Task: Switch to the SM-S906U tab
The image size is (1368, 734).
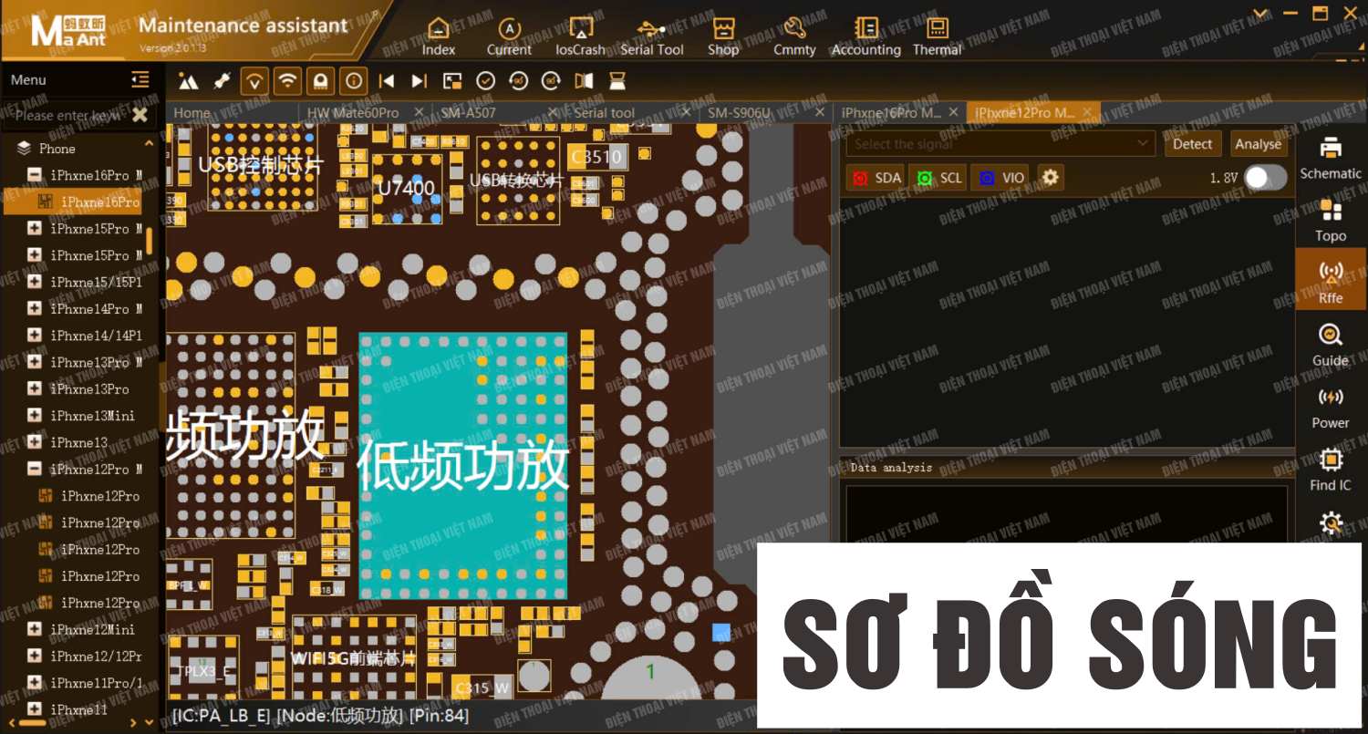Action: (x=740, y=113)
